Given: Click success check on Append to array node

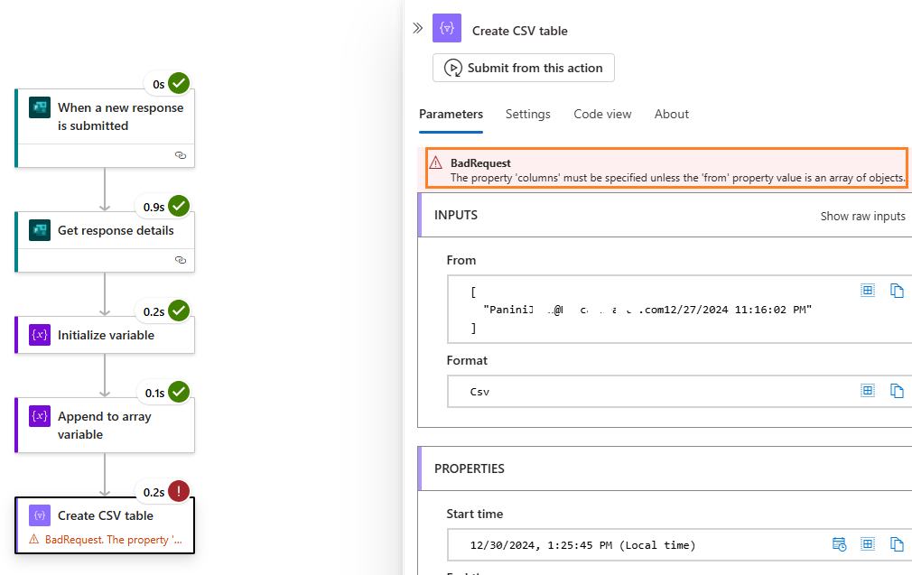Looking at the screenshot, I should [x=179, y=392].
